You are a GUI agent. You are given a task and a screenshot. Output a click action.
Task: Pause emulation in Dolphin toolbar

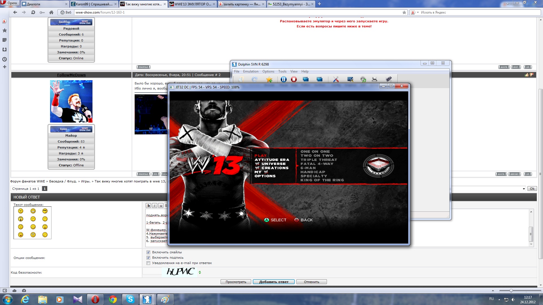click(283, 80)
